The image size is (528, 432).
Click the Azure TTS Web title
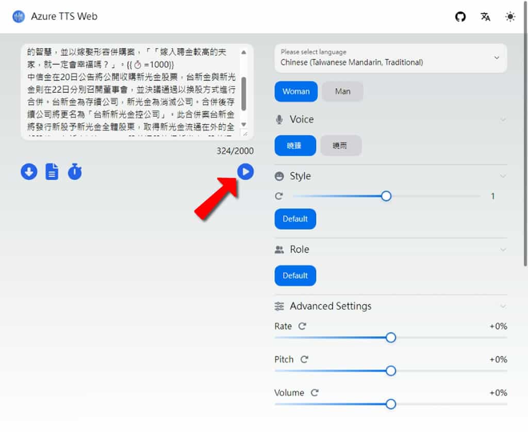[x=64, y=17]
